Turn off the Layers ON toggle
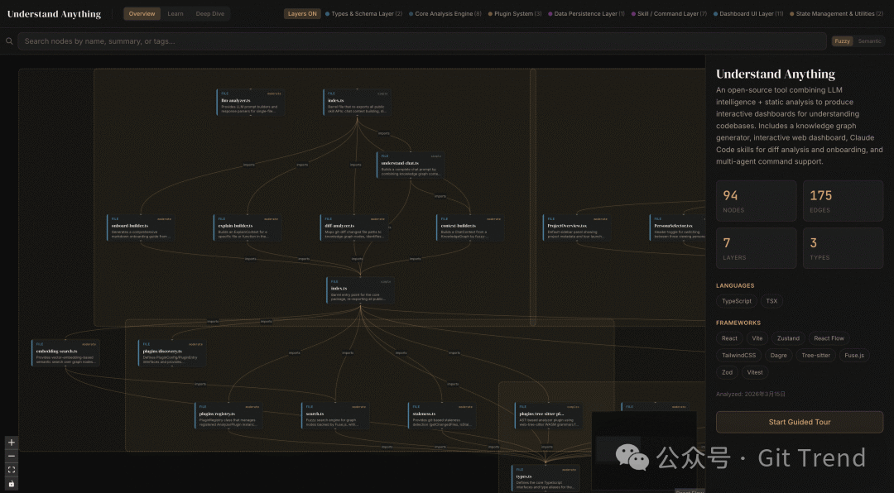Image resolution: width=894 pixels, height=493 pixels. (302, 14)
